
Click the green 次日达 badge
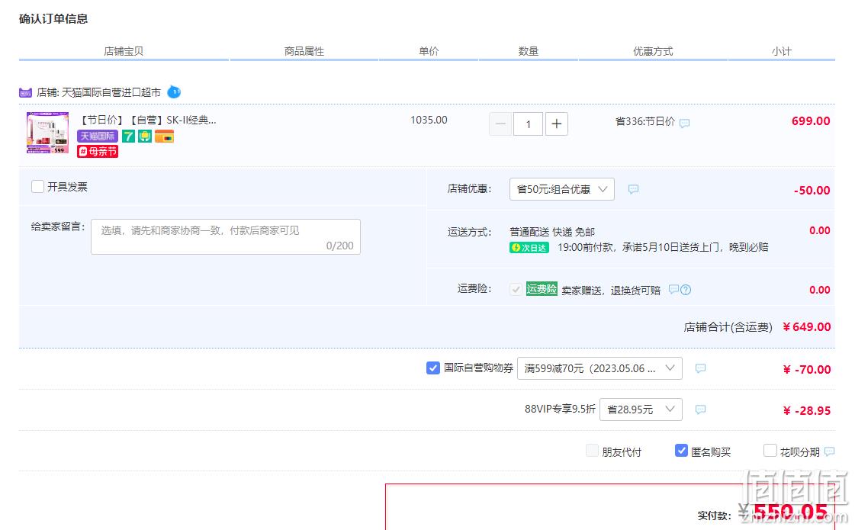point(529,248)
